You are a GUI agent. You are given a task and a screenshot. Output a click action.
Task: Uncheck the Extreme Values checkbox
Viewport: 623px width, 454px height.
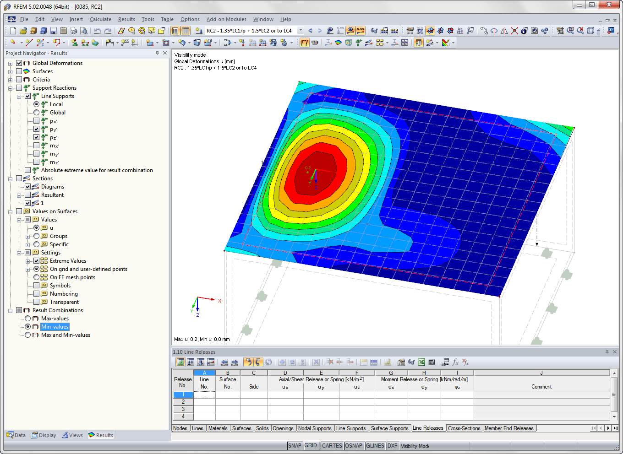[36, 261]
